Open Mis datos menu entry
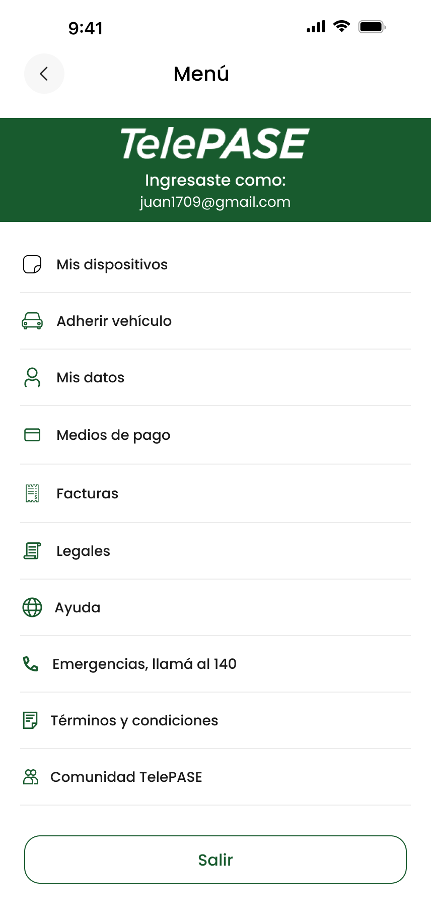Viewport: 431px width, 911px height. coord(91,377)
